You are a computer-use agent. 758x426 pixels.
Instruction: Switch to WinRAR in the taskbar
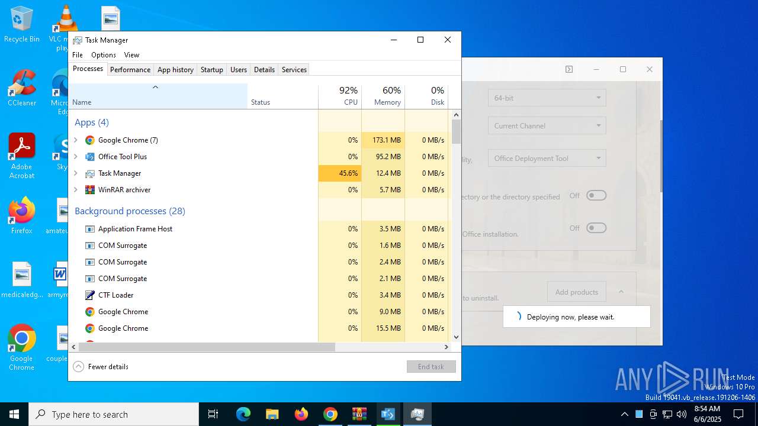[359, 414]
